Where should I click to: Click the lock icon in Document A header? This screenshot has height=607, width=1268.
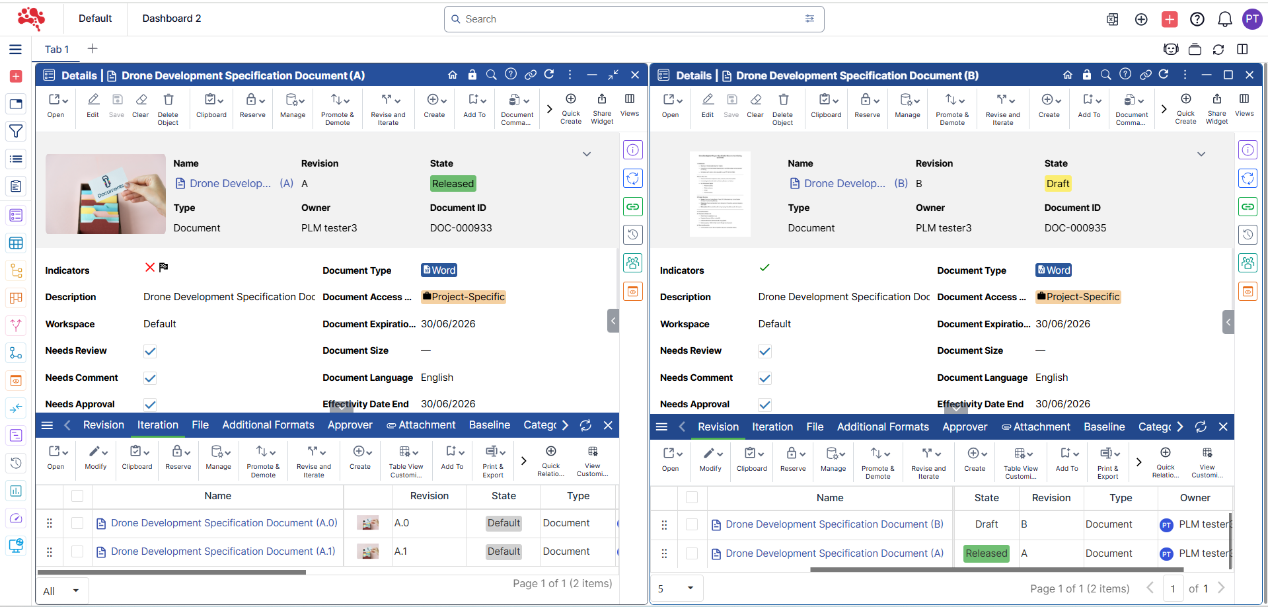coord(472,75)
